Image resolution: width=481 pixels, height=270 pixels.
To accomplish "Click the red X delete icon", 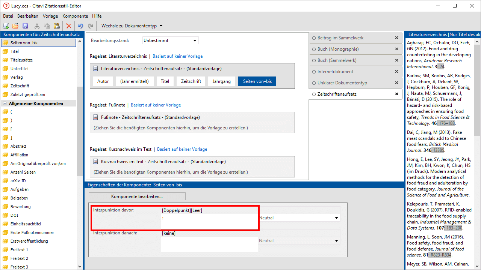I will click(x=68, y=26).
